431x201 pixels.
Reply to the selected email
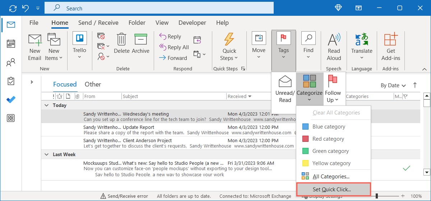tap(170, 37)
